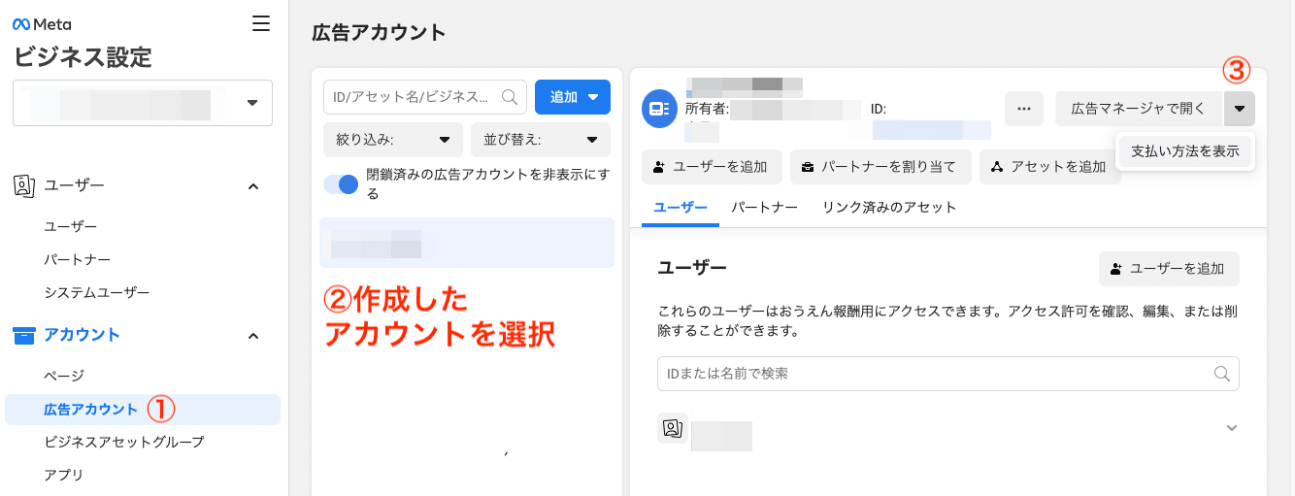Click the Meta logo

pyautogui.click(x=42, y=24)
